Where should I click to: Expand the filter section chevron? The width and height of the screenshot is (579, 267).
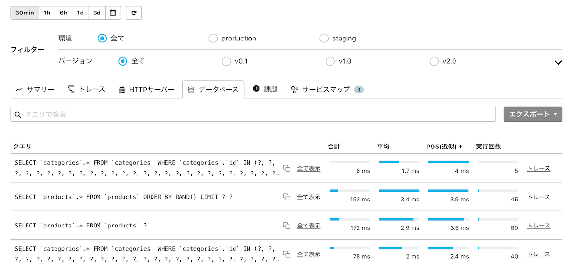click(558, 62)
